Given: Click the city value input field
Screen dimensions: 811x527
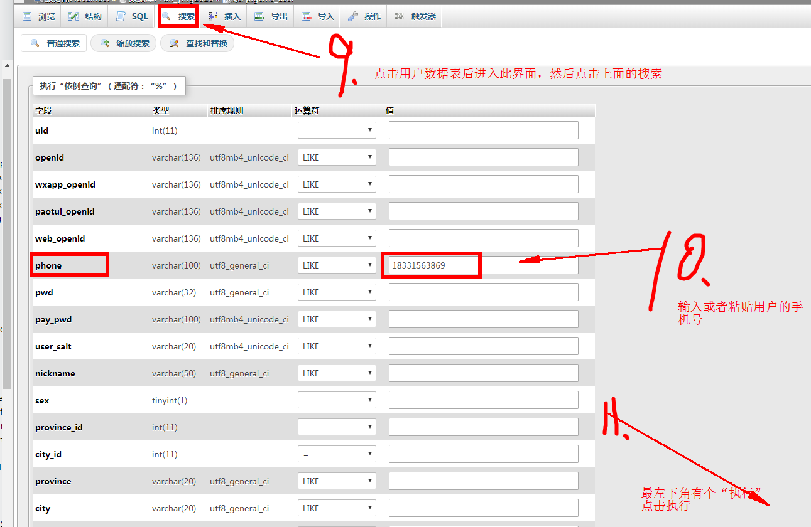Looking at the screenshot, I should click(x=484, y=508).
